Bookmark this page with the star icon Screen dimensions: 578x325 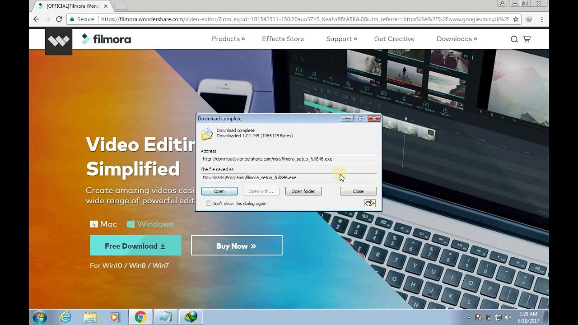(516, 19)
